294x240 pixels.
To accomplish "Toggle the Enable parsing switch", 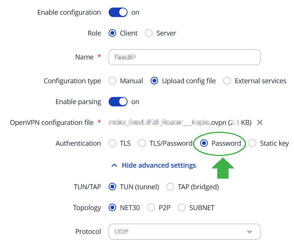I will [118, 102].
